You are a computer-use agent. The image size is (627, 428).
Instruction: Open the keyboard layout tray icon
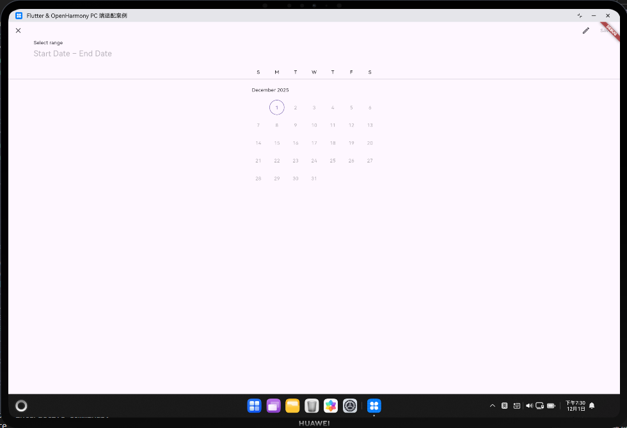coord(517,406)
